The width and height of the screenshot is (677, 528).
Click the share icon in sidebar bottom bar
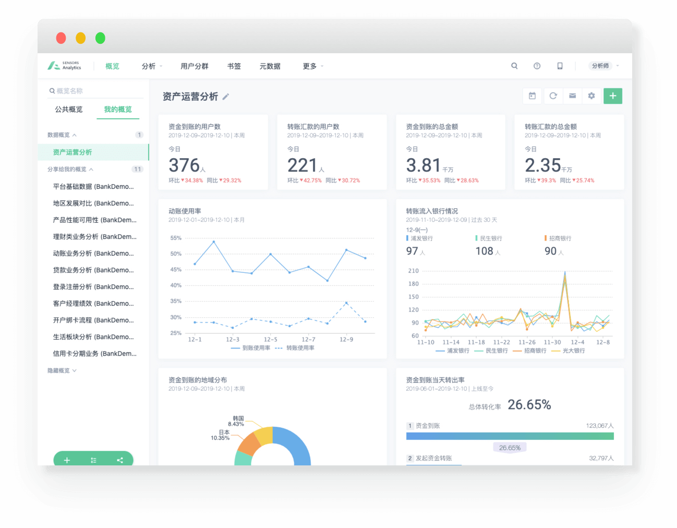point(120,460)
